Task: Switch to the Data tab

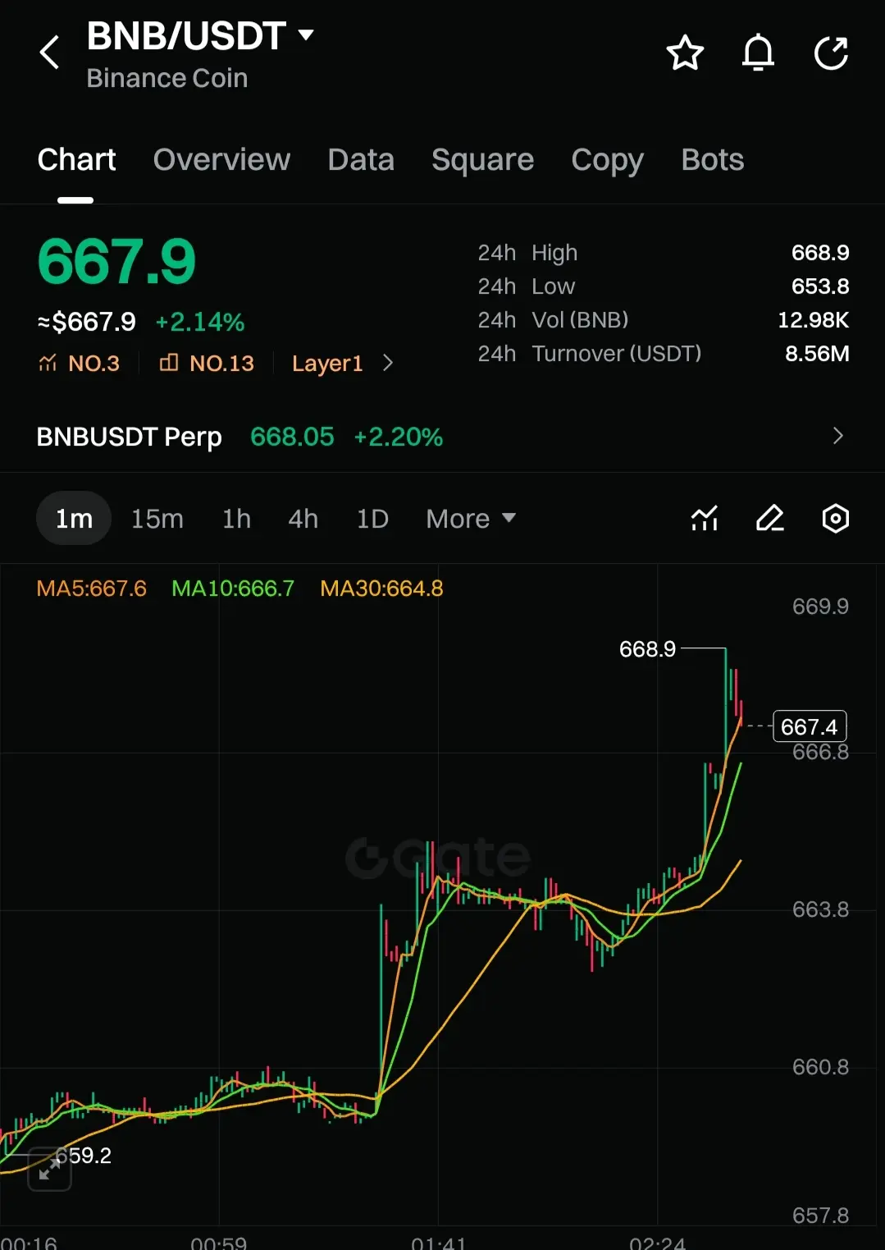Action: coord(361,159)
